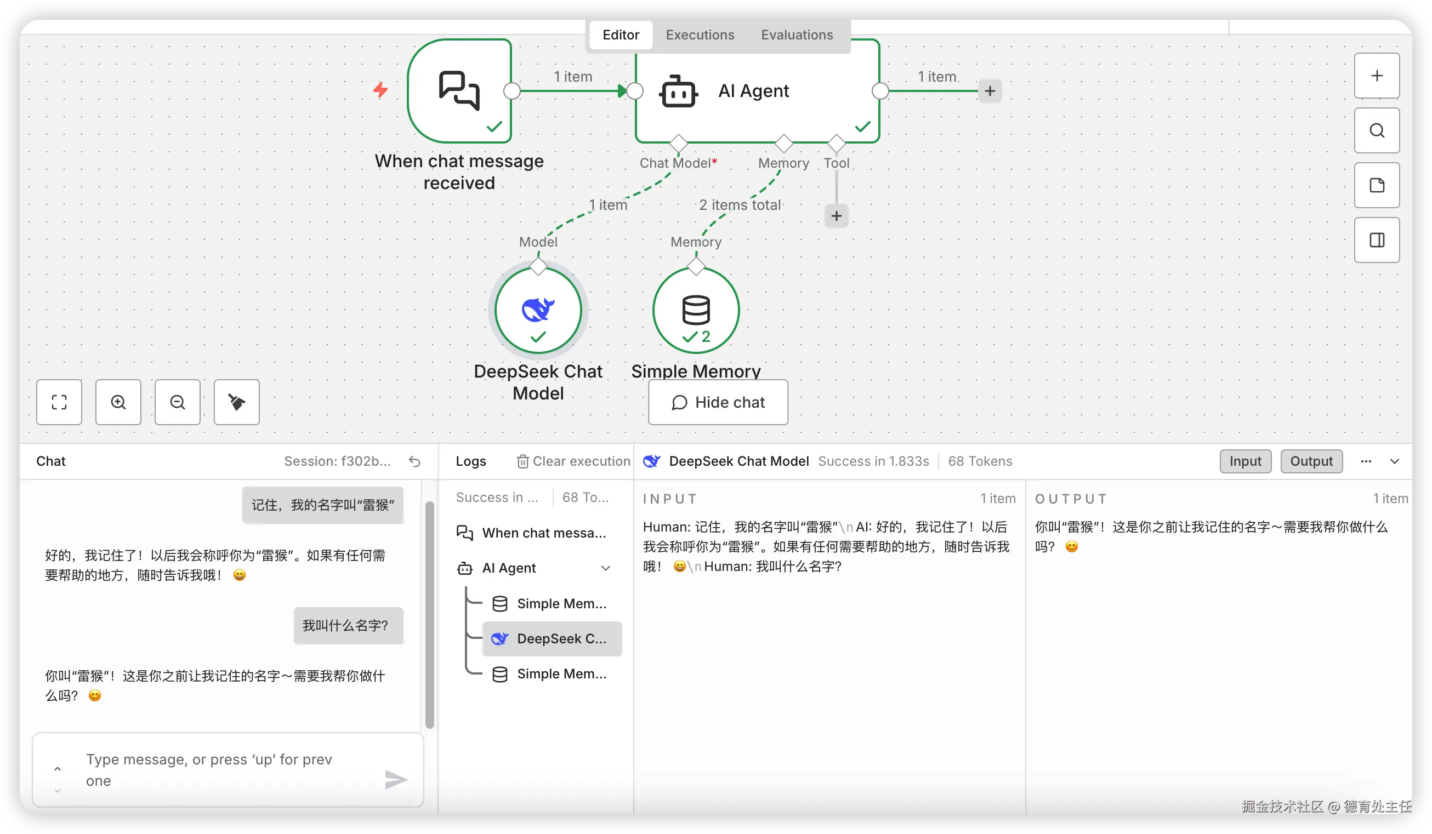Zoom out of the workflow canvas

[x=177, y=402]
